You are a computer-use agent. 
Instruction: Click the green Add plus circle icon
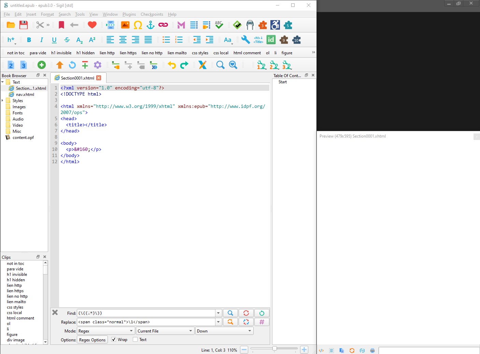[x=42, y=65]
